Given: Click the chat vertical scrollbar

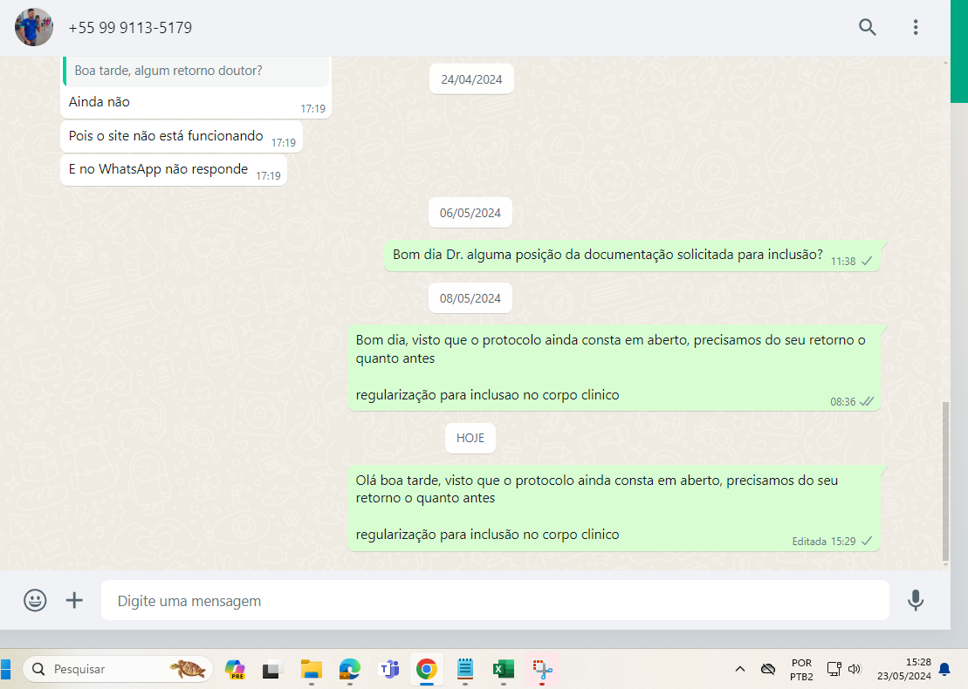Looking at the screenshot, I should (x=945, y=480).
